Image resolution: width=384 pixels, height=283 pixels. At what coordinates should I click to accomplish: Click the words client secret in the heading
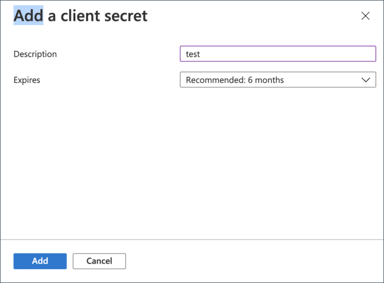(x=104, y=16)
